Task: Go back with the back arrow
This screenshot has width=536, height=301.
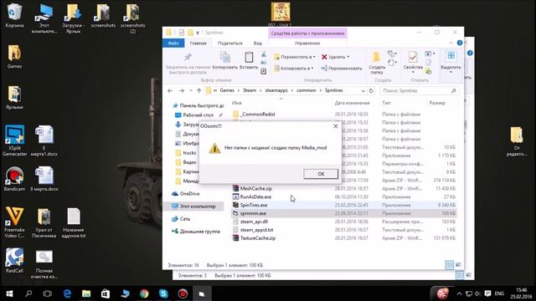Action: point(170,90)
